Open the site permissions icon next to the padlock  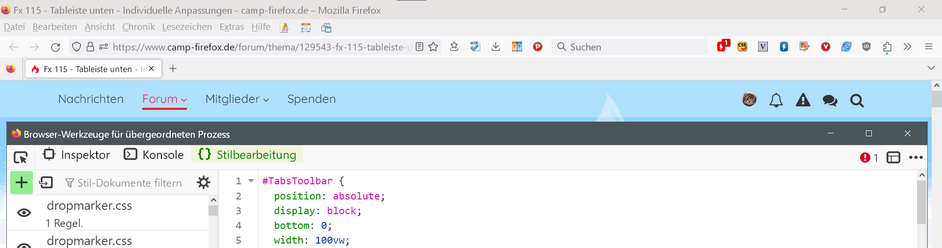[x=104, y=47]
